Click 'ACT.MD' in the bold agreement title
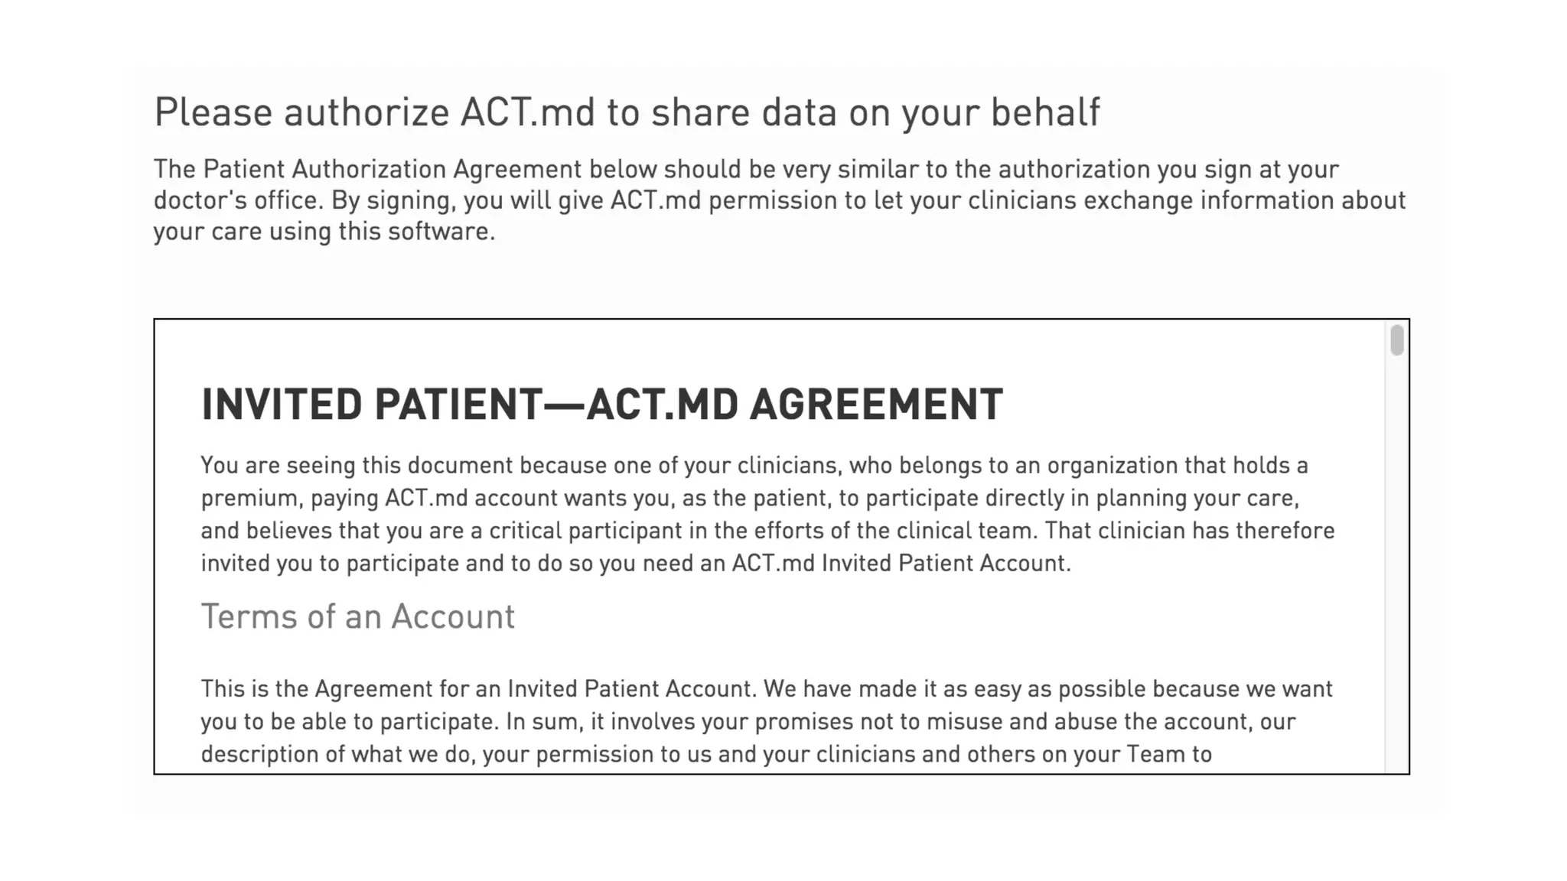The width and height of the screenshot is (1567, 881). pyautogui.click(x=663, y=404)
